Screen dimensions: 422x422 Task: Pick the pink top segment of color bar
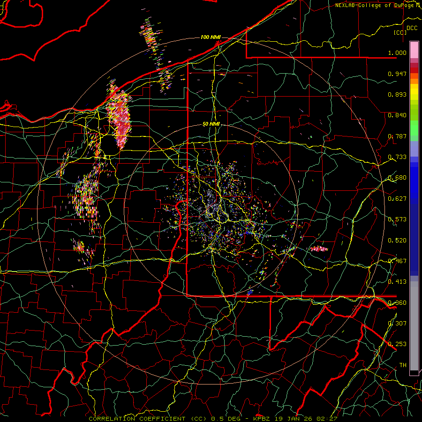tap(414, 50)
